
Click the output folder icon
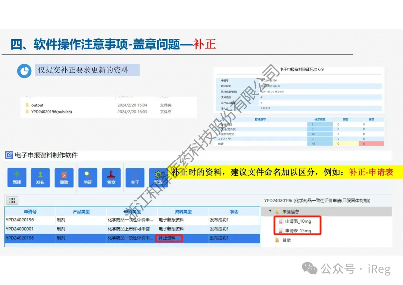[27, 105]
